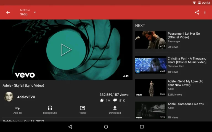The width and height of the screenshot is (212, 132).
Task: Tap the Wi-Fi status icon
Action: pyautogui.click(x=194, y=3)
